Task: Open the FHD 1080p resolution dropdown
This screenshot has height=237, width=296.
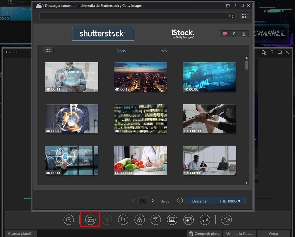Action: (x=230, y=201)
